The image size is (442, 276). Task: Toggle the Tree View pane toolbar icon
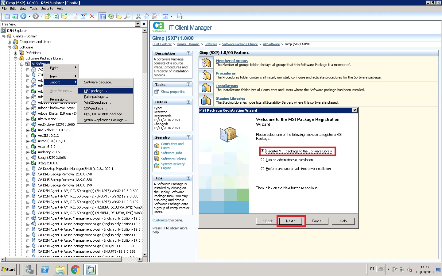pyautogui.click(x=103, y=16)
